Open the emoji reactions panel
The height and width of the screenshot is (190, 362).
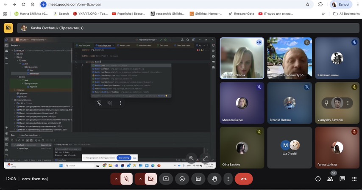coord(182,179)
